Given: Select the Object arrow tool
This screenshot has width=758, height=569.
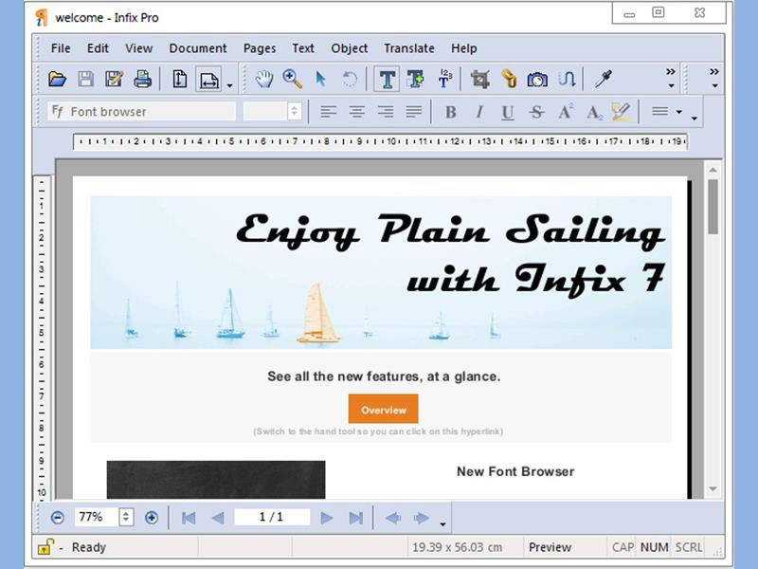Looking at the screenshot, I should [320, 79].
